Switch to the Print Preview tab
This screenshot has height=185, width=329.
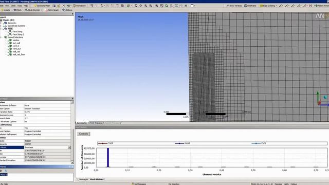[96, 123]
